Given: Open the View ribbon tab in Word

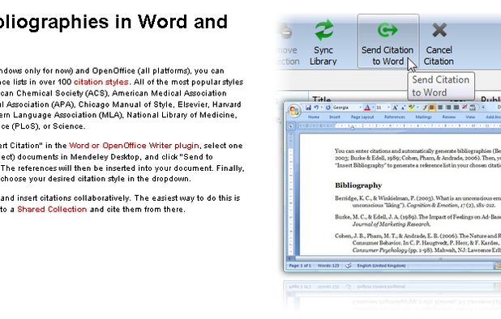Looking at the screenshot, I should click(470, 117).
